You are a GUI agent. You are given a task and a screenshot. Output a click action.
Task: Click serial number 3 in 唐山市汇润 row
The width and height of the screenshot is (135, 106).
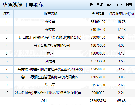point(7,37)
